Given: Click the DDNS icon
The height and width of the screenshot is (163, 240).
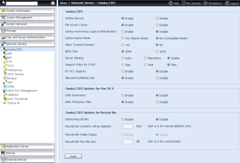Looking at the screenshot, I should coord(5,87).
